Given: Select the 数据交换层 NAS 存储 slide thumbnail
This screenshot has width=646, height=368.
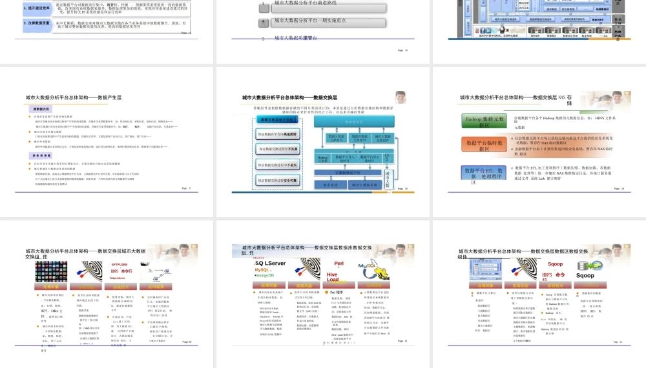Looking at the screenshot, I should click(x=539, y=142).
